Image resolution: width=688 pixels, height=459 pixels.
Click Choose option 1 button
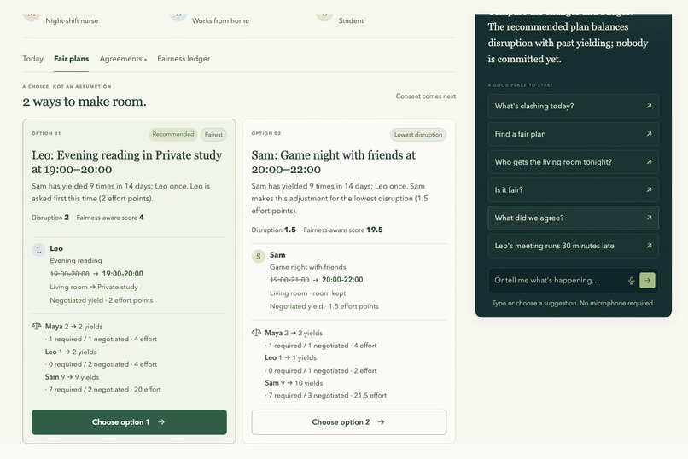pyautogui.click(x=129, y=422)
